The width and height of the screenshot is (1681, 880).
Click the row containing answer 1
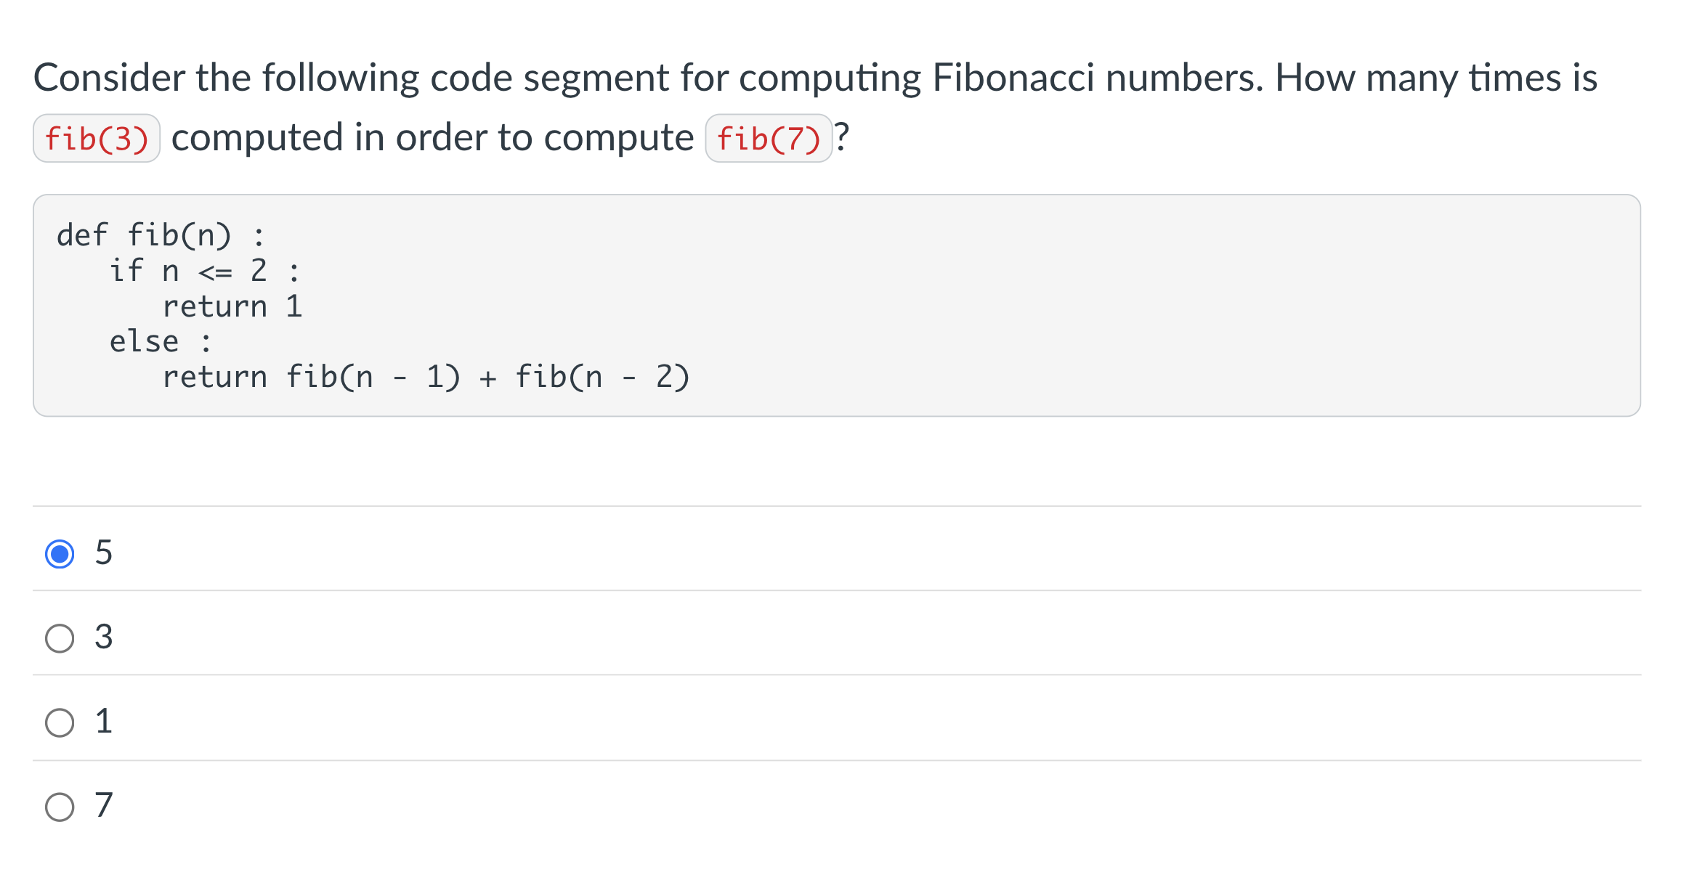click(835, 723)
